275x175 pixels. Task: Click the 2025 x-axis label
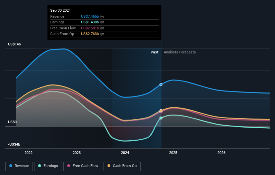(x=173, y=153)
